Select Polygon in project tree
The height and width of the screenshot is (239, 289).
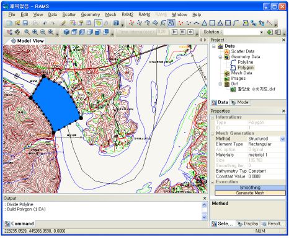246,67
